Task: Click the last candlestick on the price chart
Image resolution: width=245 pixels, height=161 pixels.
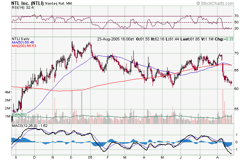Action: tap(231, 83)
